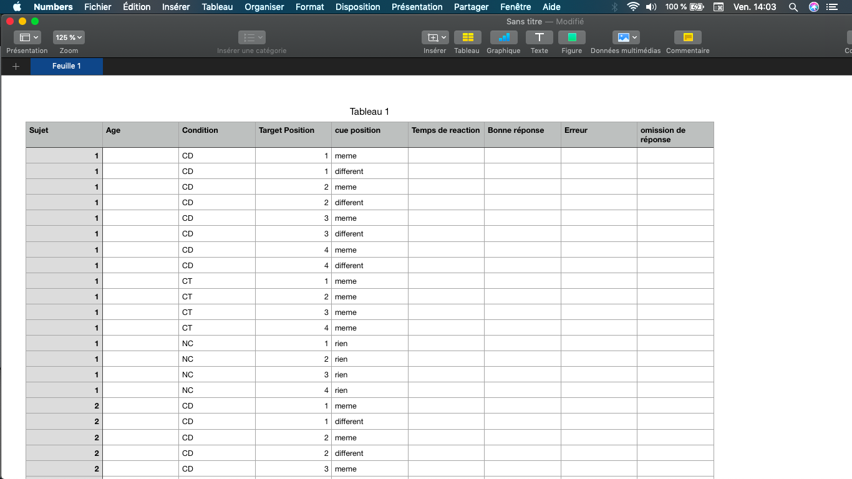Select the Feuille 1 sheet tab
This screenshot has width=852, height=479.
click(67, 66)
